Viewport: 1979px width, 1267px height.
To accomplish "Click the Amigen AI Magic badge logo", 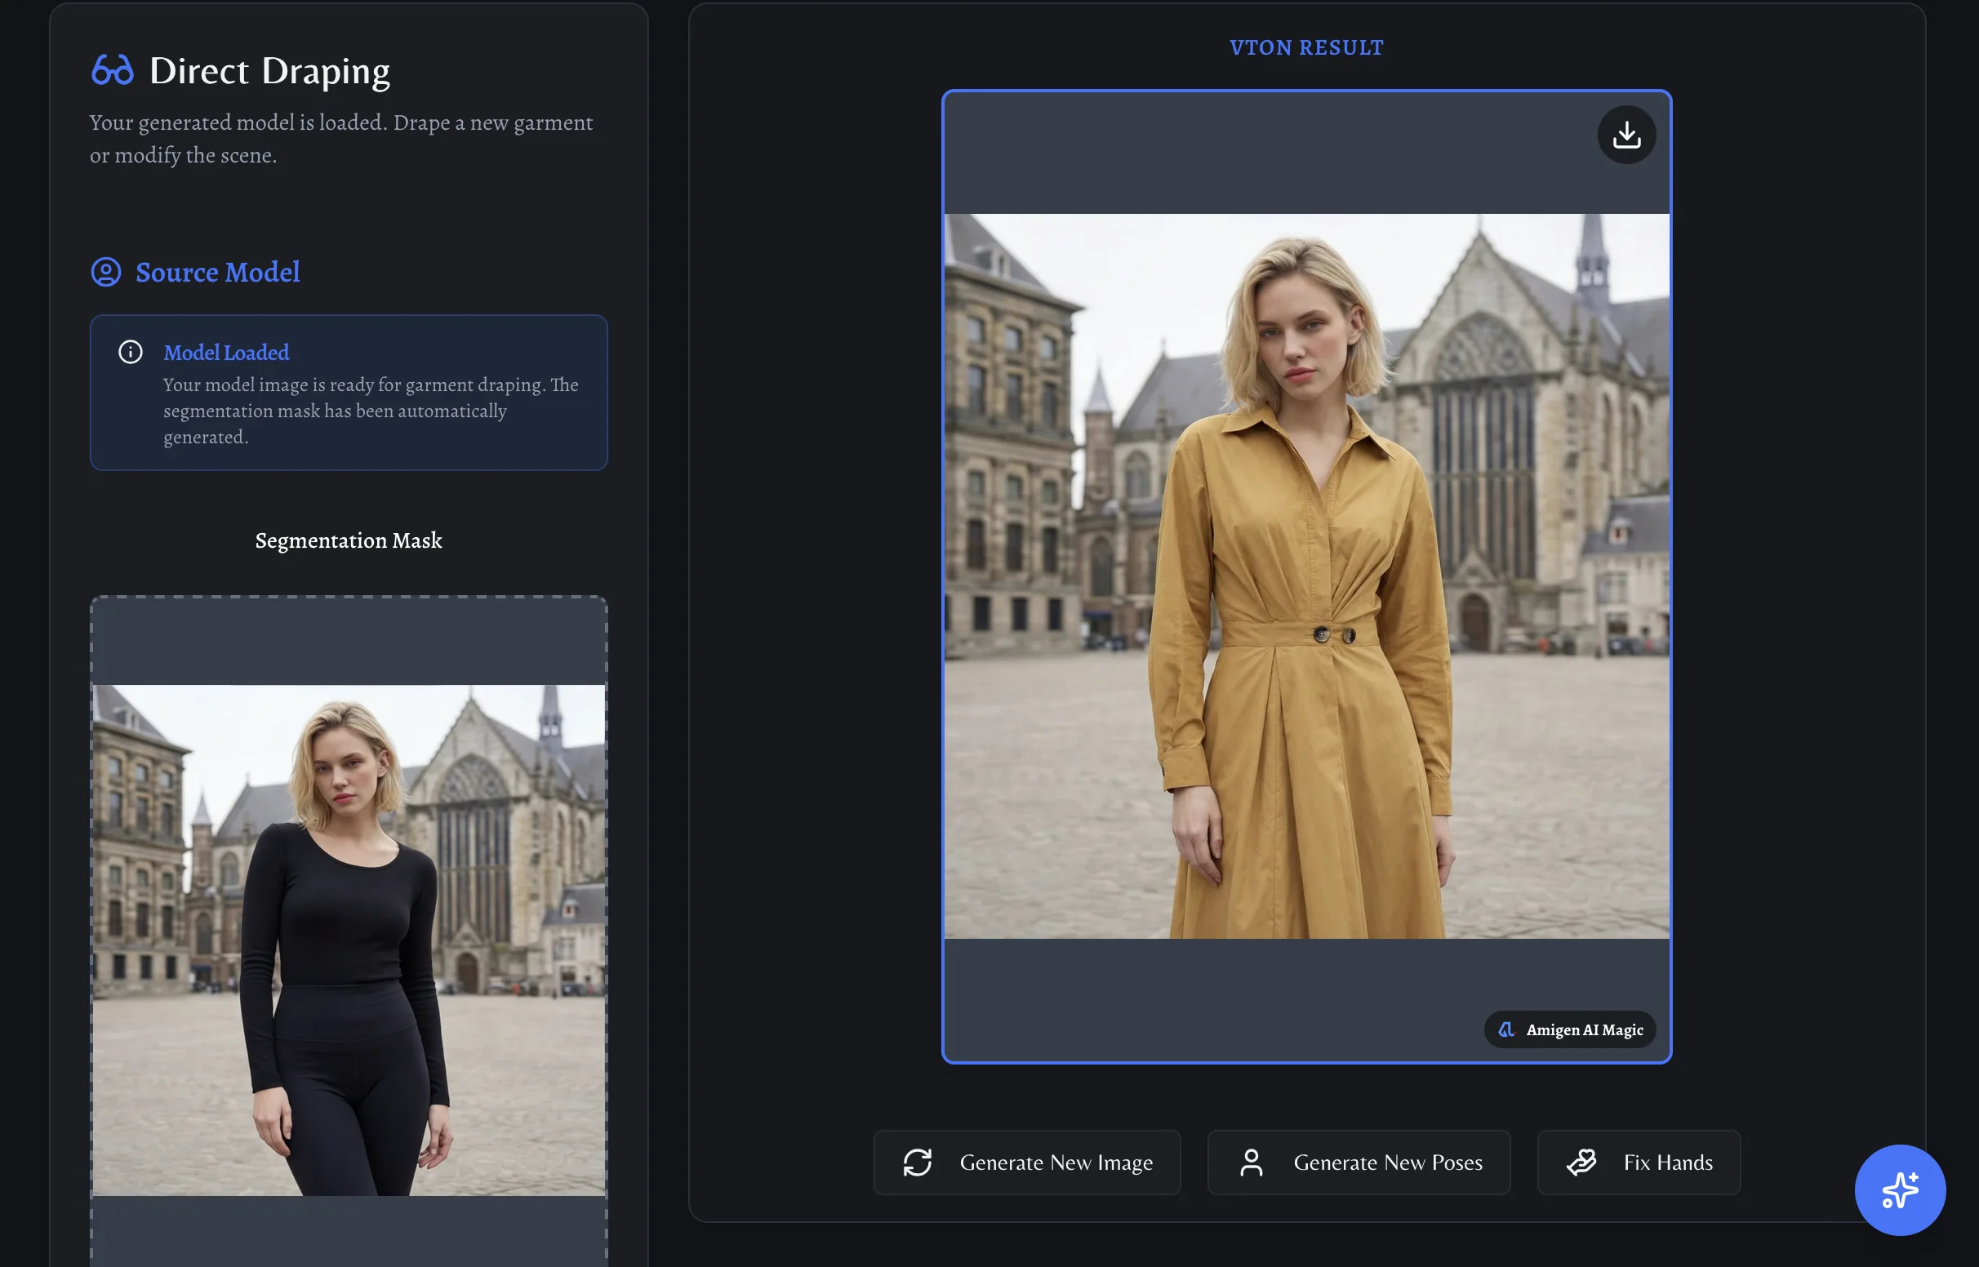I will 1506,1030.
